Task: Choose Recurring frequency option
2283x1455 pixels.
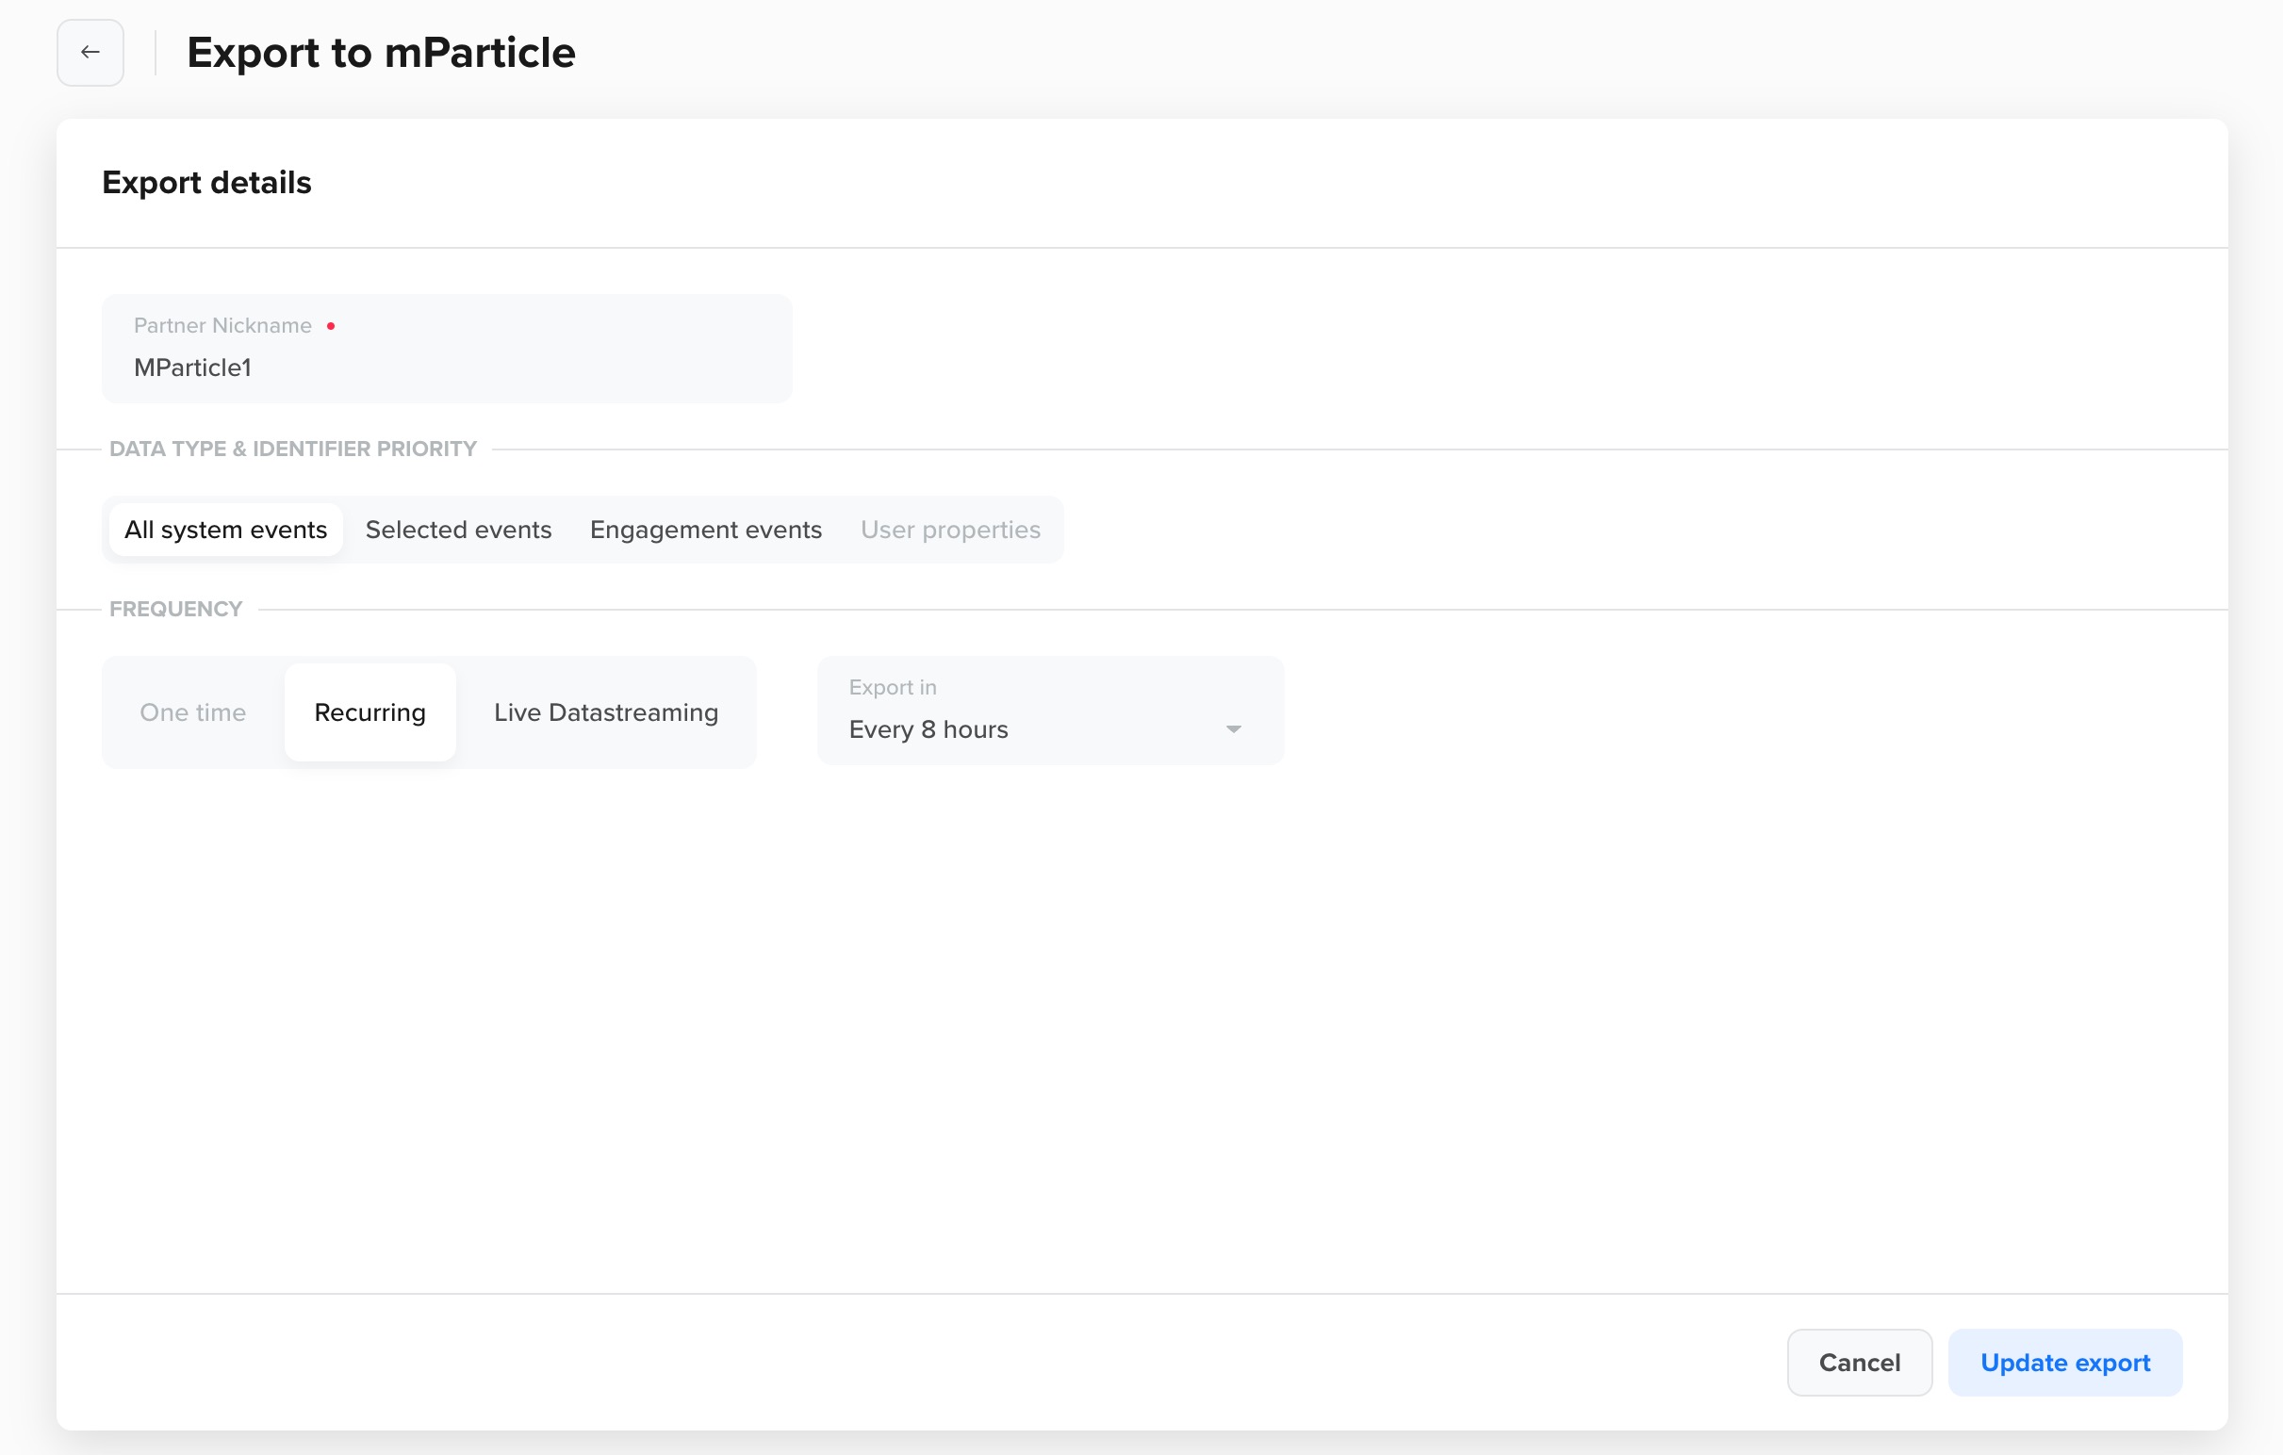Action: point(370,711)
